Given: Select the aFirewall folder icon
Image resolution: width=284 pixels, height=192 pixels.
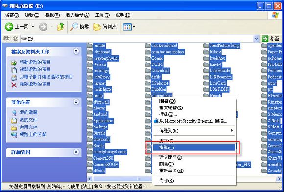Looking at the screenshot, I should coord(90,102).
